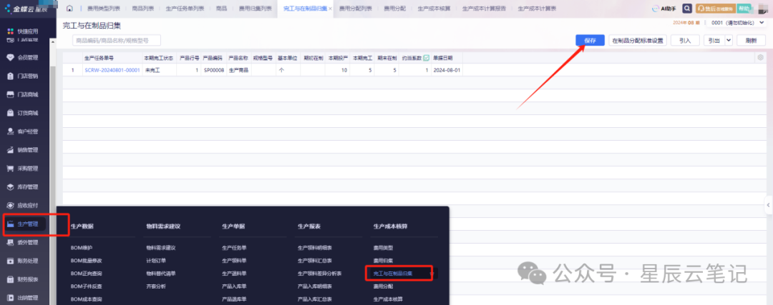Open 财务报表 in the sidebar
This screenshot has width=773, height=305.
tap(23, 279)
